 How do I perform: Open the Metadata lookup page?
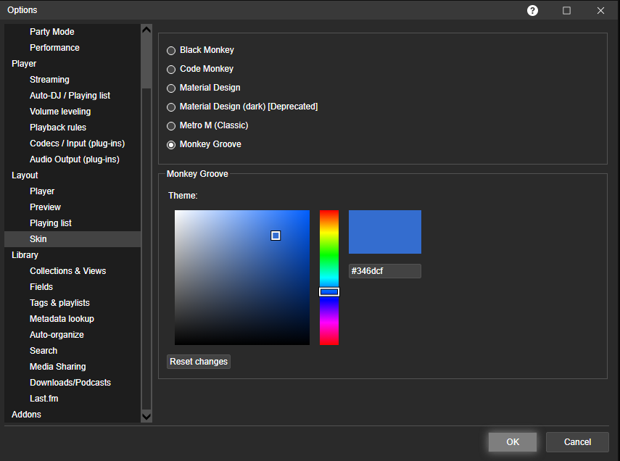coord(62,319)
